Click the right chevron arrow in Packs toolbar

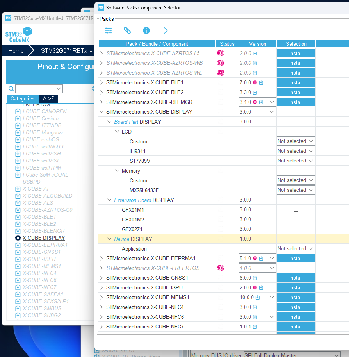click(166, 30)
